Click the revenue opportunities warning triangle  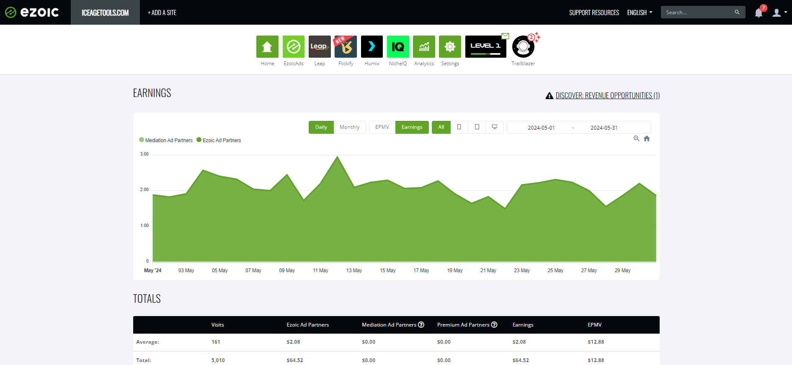click(549, 96)
